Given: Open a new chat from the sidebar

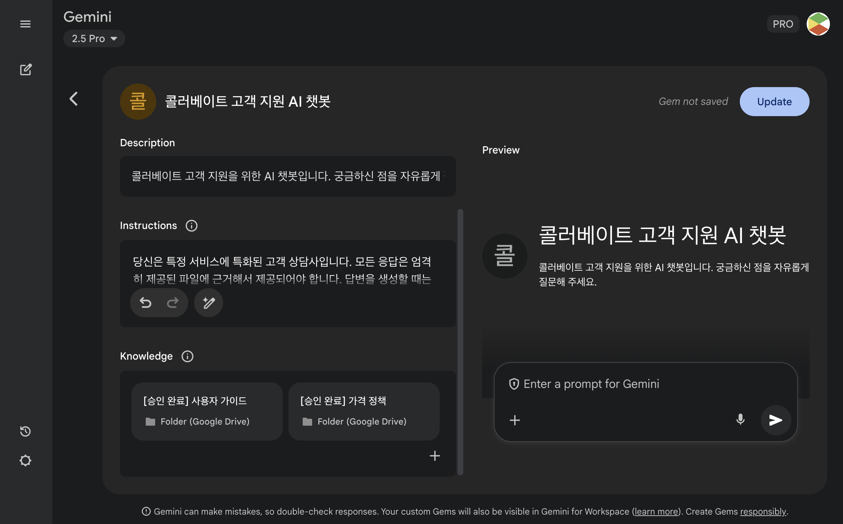Looking at the screenshot, I should click(x=25, y=69).
